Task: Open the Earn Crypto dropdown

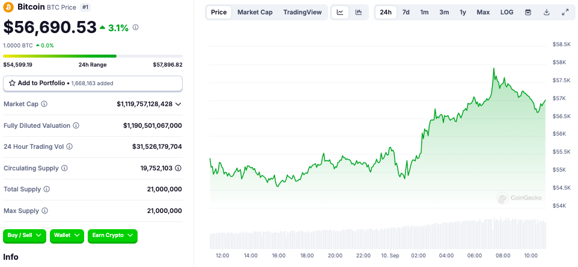Action: (x=112, y=236)
